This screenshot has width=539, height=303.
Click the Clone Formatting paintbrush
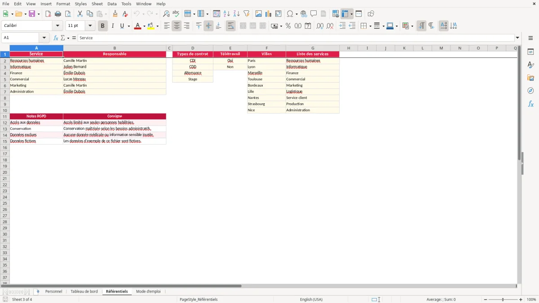115,14
